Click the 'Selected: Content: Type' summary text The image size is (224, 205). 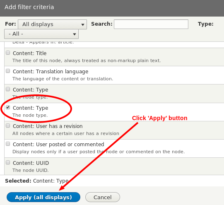(x=37, y=181)
